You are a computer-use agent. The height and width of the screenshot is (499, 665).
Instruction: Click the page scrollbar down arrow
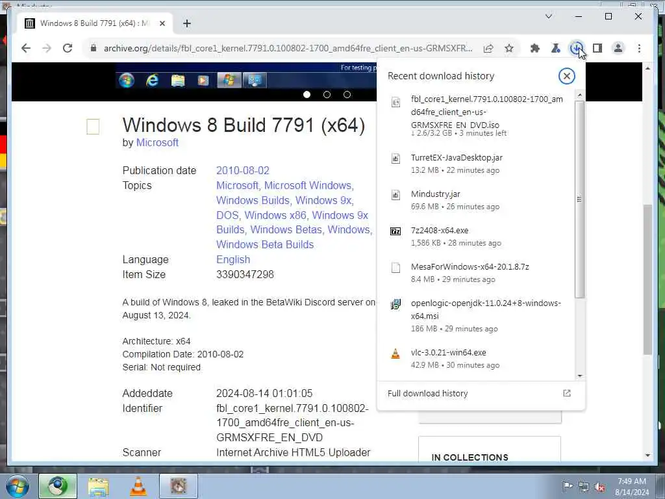[647, 455]
